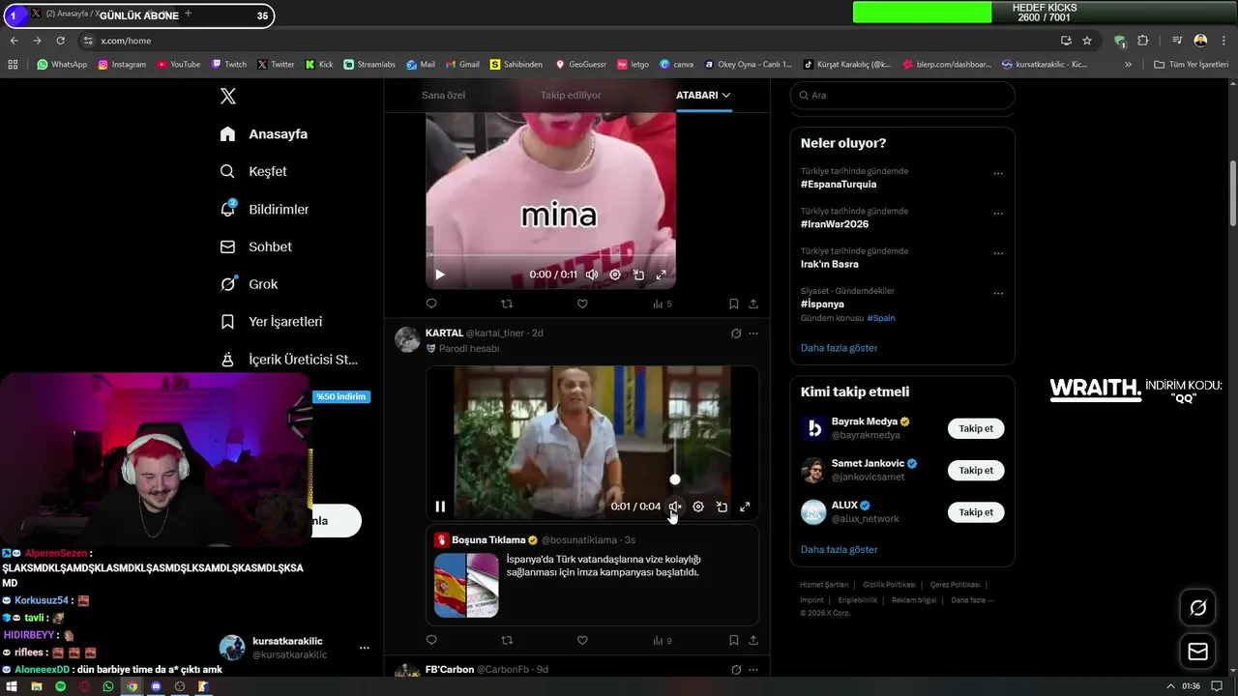Click the Spain flag thumbnail
Viewport: 1238px width, 696px height.
tap(466, 585)
